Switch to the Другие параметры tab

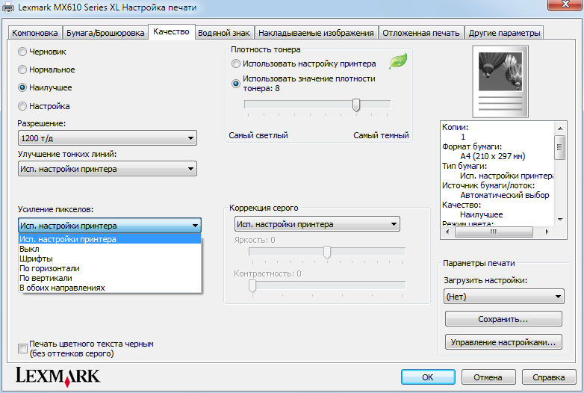pyautogui.click(x=504, y=33)
